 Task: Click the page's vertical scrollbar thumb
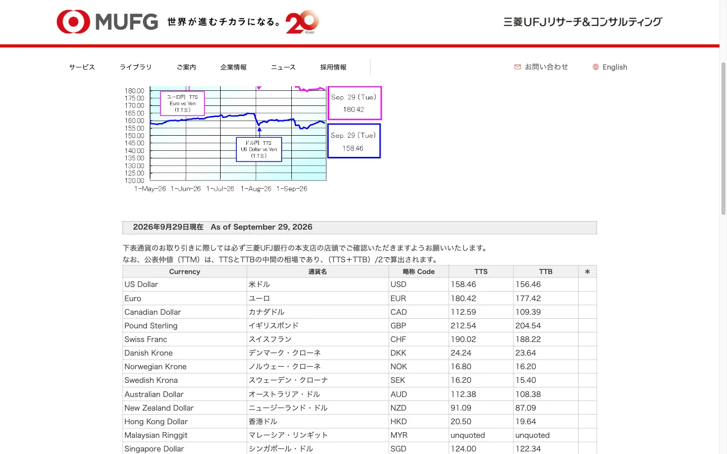pos(723,139)
